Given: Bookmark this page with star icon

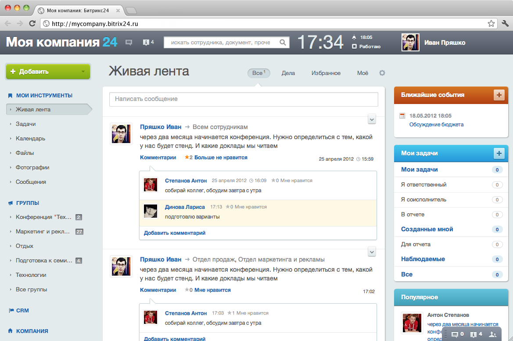Looking at the screenshot, I should pos(491,24).
